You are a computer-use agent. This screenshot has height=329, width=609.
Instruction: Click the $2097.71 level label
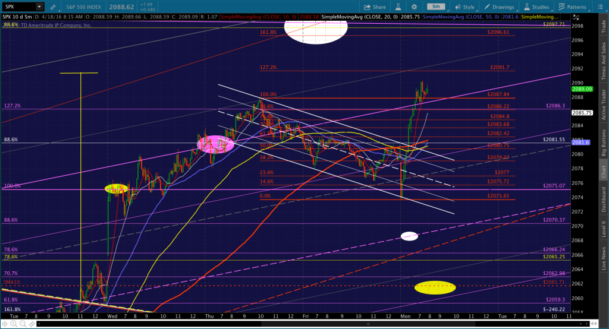pos(554,24)
